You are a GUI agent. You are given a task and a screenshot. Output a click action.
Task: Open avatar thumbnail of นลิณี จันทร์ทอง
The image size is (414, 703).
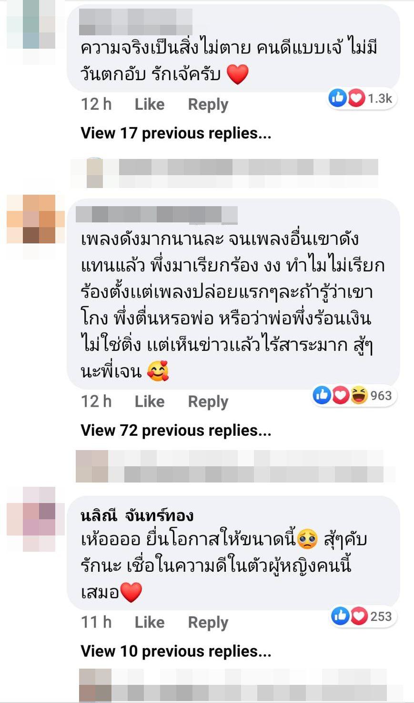tap(36, 519)
